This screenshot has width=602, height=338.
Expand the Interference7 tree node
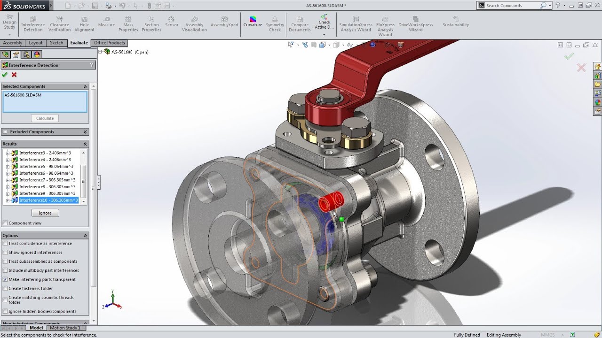(8, 180)
